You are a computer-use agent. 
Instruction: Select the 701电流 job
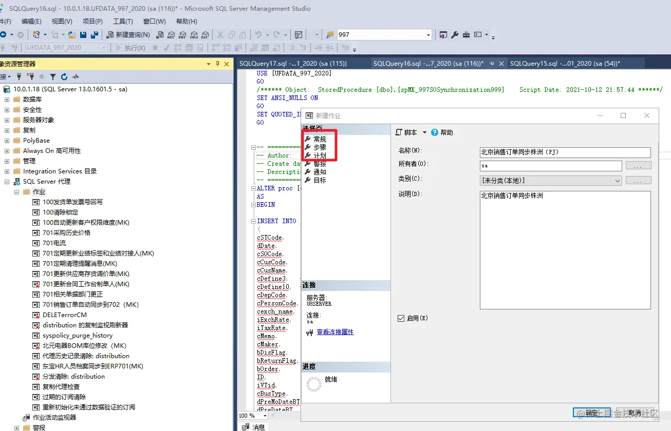coord(54,243)
